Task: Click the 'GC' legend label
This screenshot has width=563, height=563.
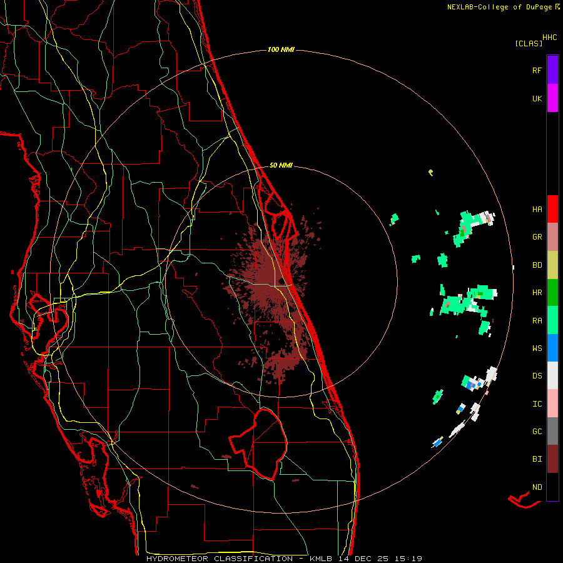Action: [x=537, y=431]
